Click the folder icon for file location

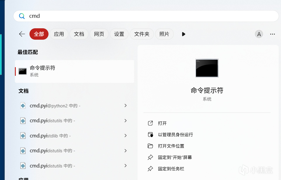pos(150,146)
